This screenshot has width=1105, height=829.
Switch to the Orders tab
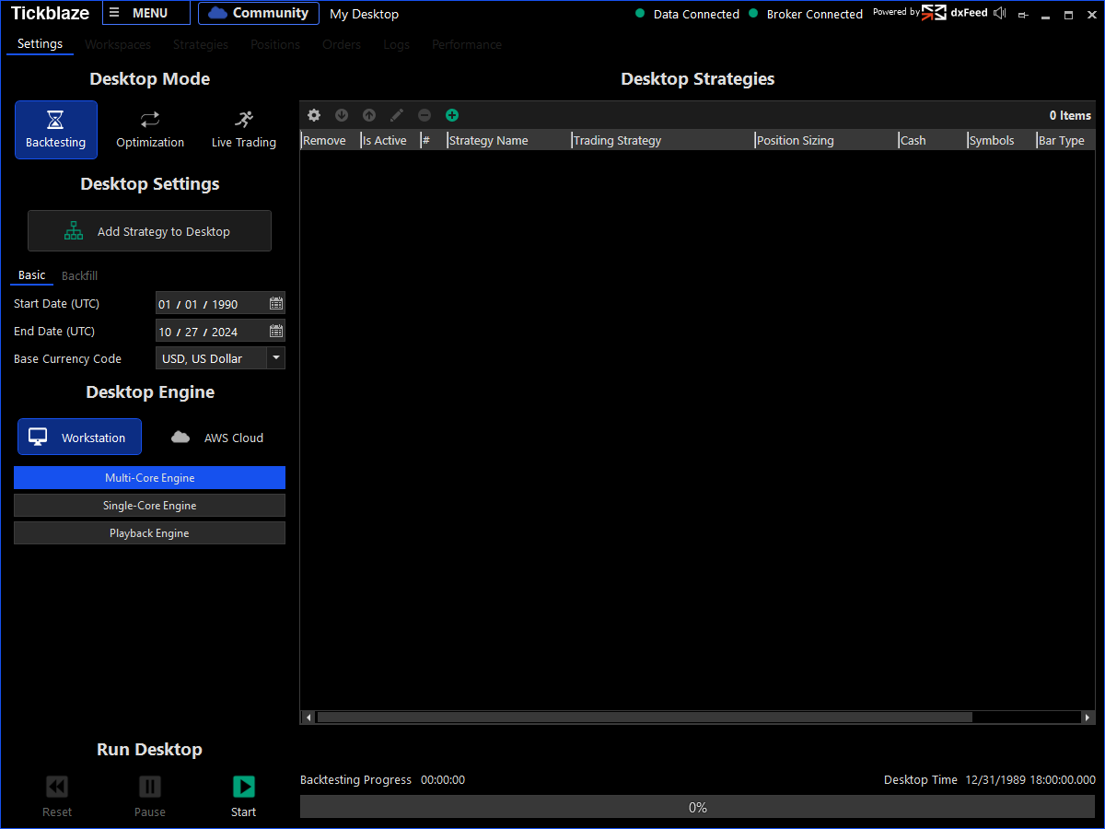point(342,44)
